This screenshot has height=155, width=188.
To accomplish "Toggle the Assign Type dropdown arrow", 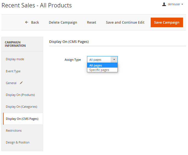I will 114,60.
